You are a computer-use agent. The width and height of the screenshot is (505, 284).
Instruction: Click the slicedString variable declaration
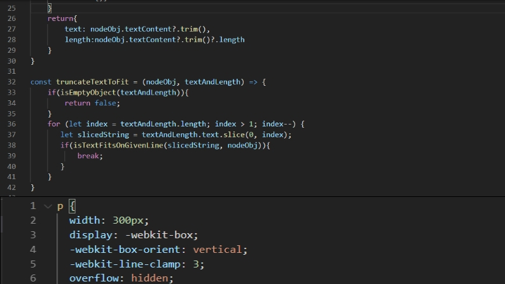click(x=102, y=135)
